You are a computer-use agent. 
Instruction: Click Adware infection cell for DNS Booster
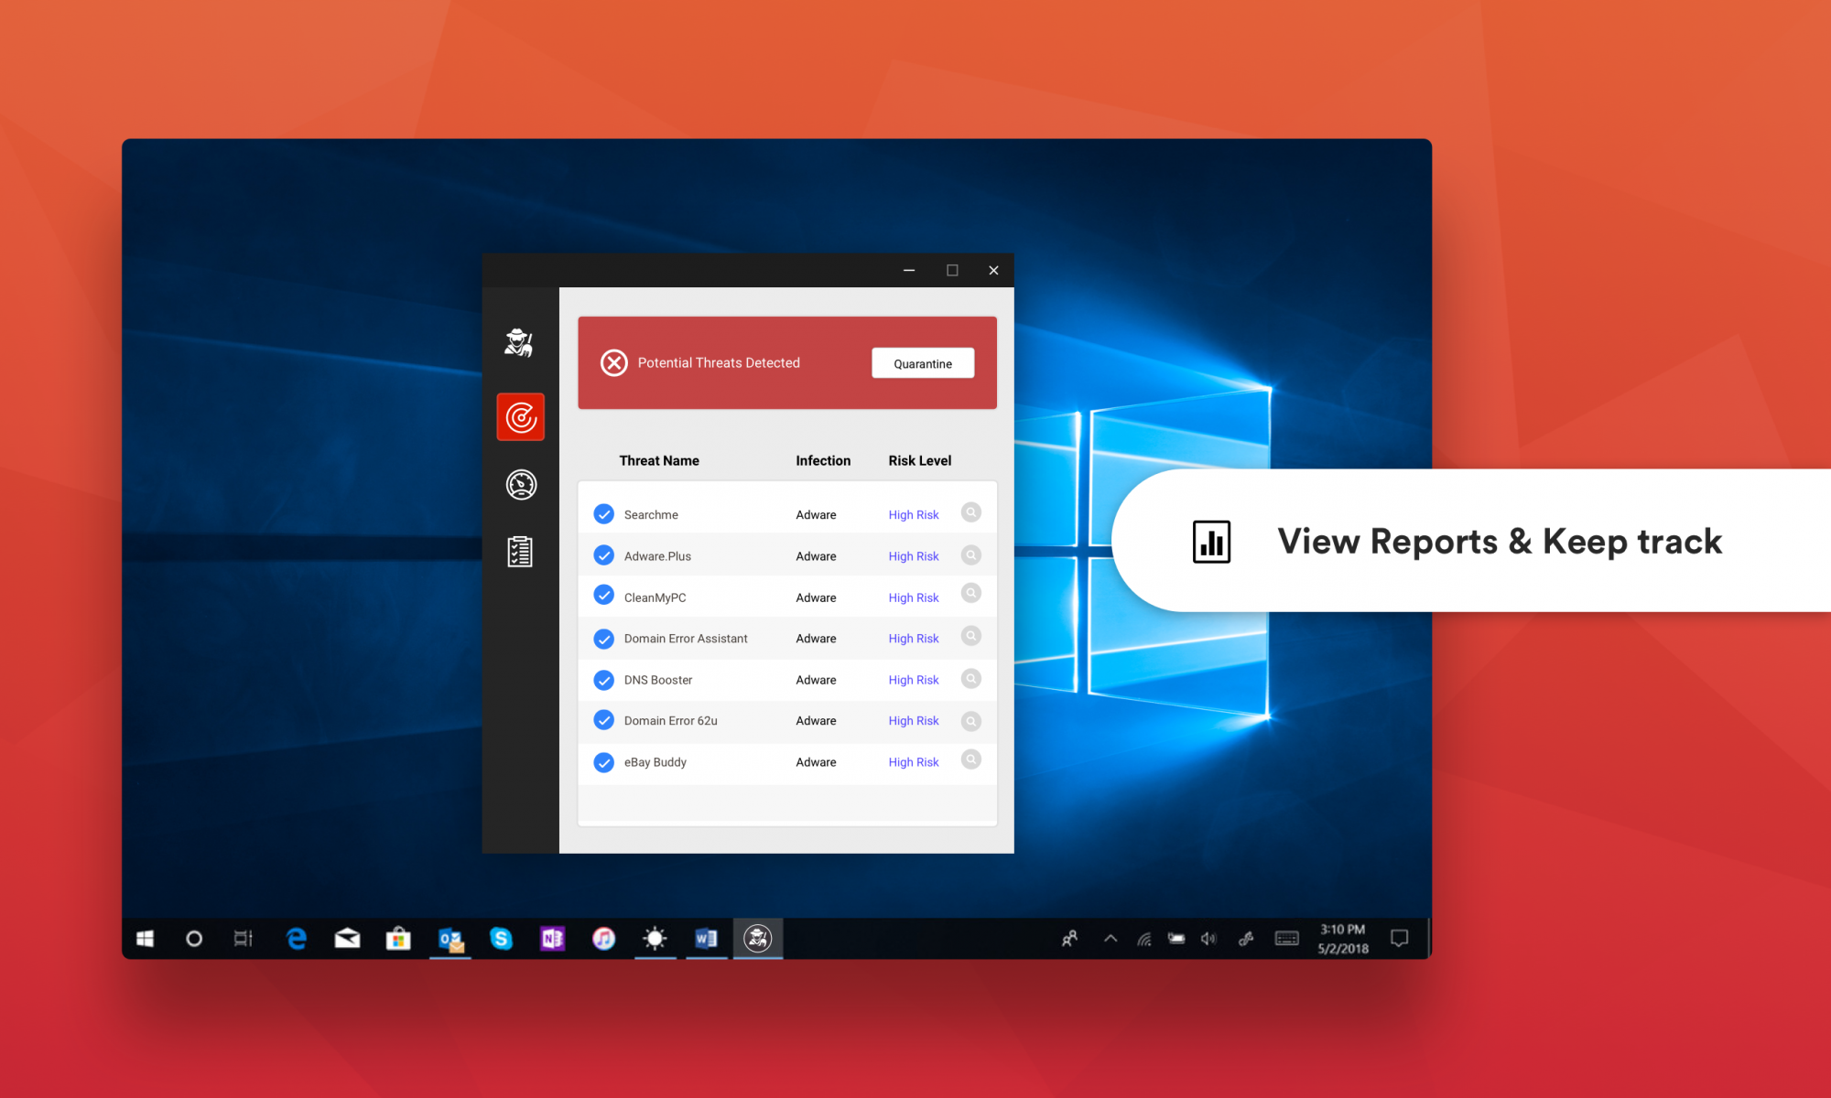[816, 680]
